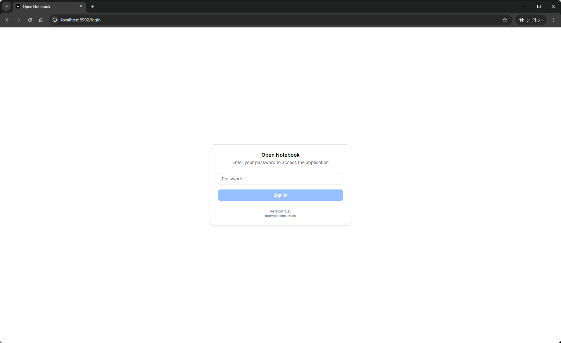
Task: Click inside the Password field
Action: 280,179
